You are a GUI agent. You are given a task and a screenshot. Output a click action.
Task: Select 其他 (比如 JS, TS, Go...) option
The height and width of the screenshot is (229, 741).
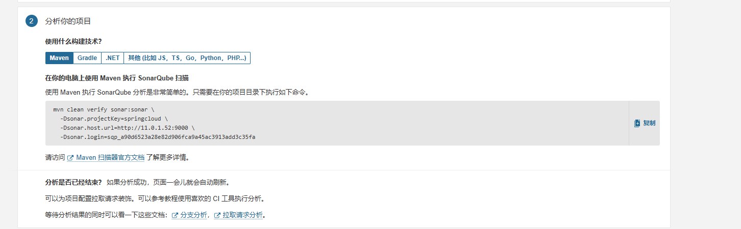187,58
